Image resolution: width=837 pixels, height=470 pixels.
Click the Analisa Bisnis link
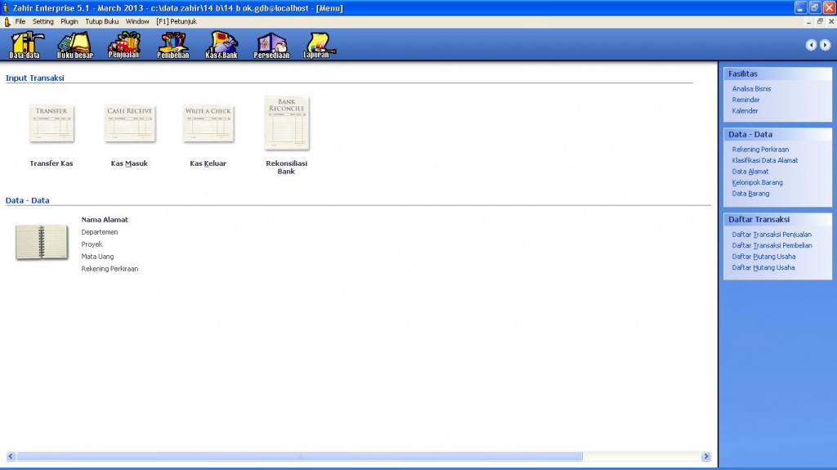751,89
